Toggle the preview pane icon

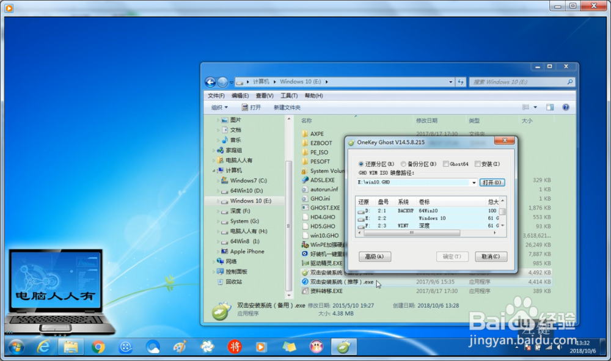pos(550,107)
